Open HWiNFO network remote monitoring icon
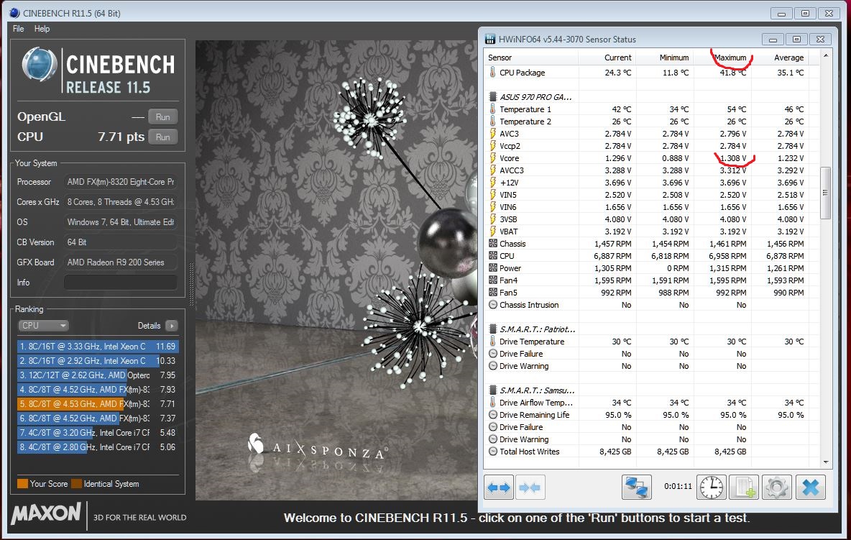The width and height of the screenshot is (851, 540). click(x=636, y=487)
